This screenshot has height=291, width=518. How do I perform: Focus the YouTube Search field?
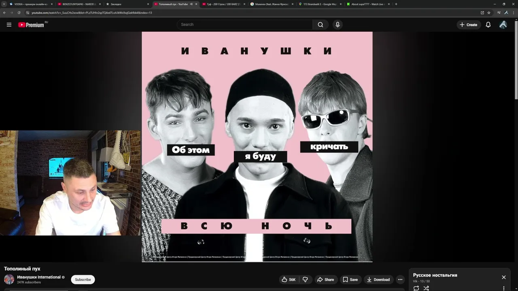coord(244,25)
